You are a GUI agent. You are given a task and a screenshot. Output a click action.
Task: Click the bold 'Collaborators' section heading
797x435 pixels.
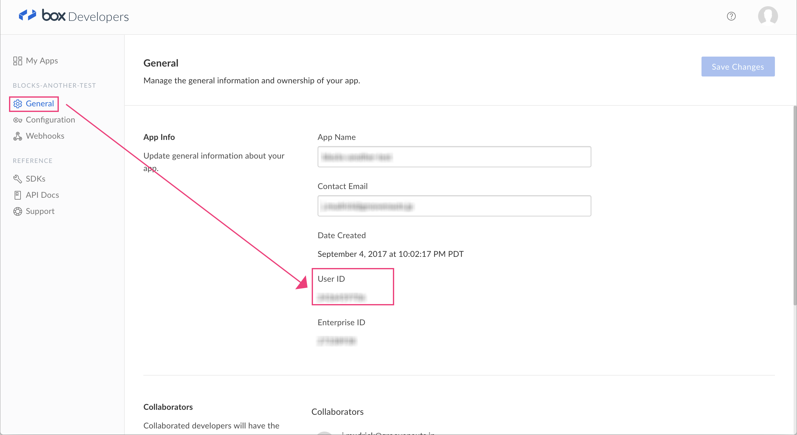point(168,407)
